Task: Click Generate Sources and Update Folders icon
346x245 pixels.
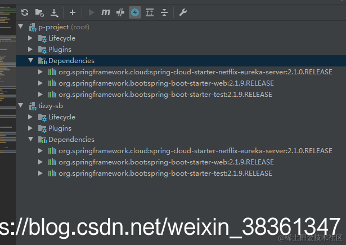Action: (x=39, y=12)
